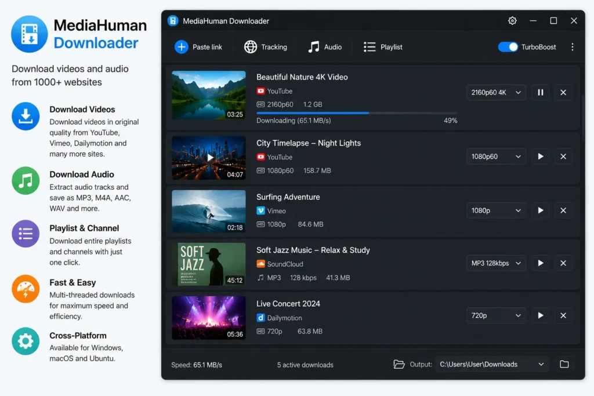Click the green Download Audio note icon
Viewport: 594px width, 396px height.
(x=26, y=180)
